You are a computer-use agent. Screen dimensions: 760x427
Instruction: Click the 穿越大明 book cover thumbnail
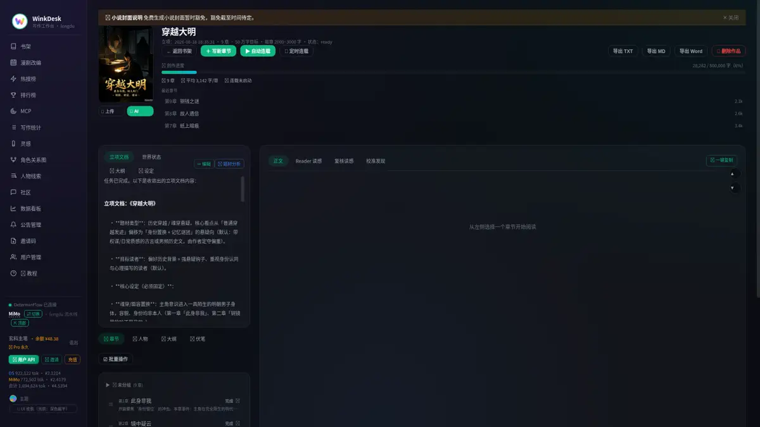(x=126, y=65)
